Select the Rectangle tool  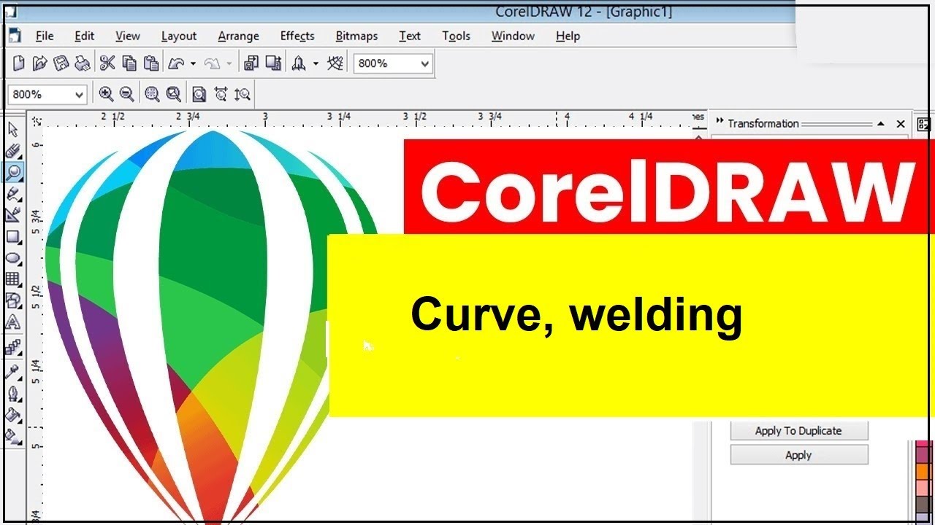(x=13, y=236)
